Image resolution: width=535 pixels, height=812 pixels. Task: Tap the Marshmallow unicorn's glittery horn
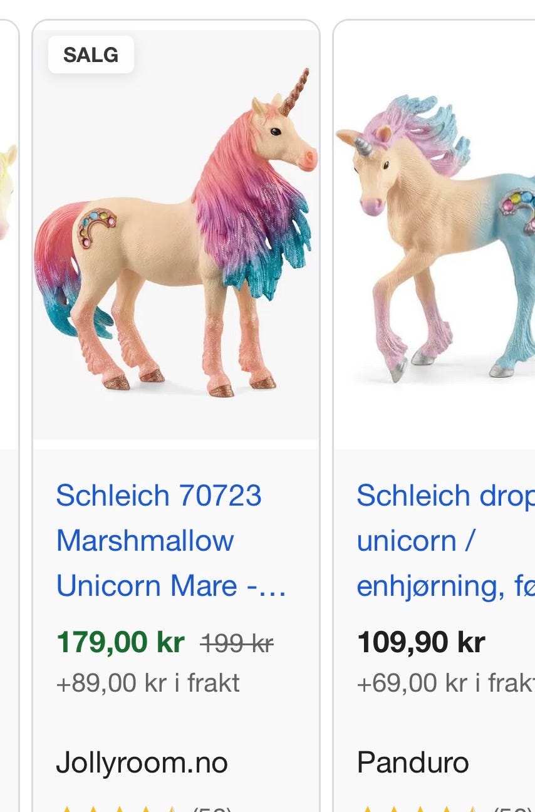pyautogui.click(x=294, y=91)
